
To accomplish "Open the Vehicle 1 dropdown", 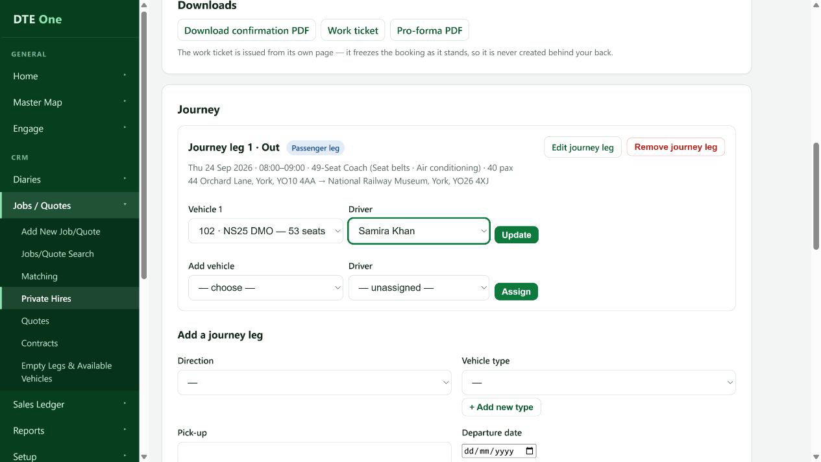I will click(265, 231).
